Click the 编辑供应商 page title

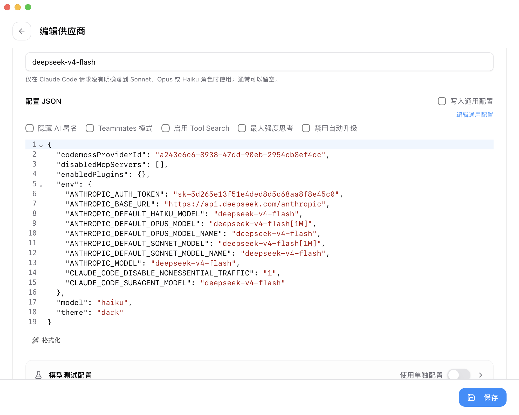tap(62, 31)
